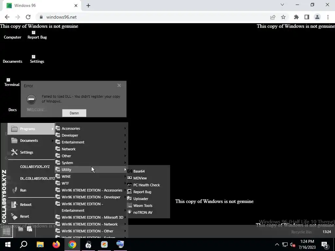Image resolution: width=335 pixels, height=251 pixels.
Task: Open Firefox from the Windows taskbar
Action: (56, 244)
